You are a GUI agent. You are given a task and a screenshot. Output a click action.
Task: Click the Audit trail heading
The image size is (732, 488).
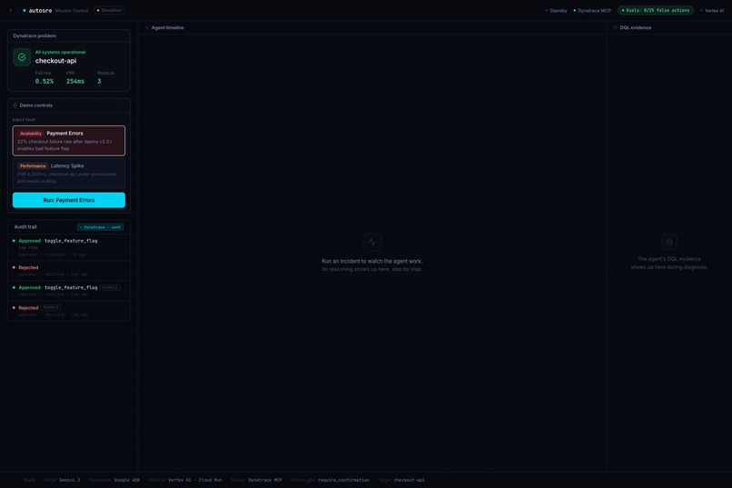25,227
